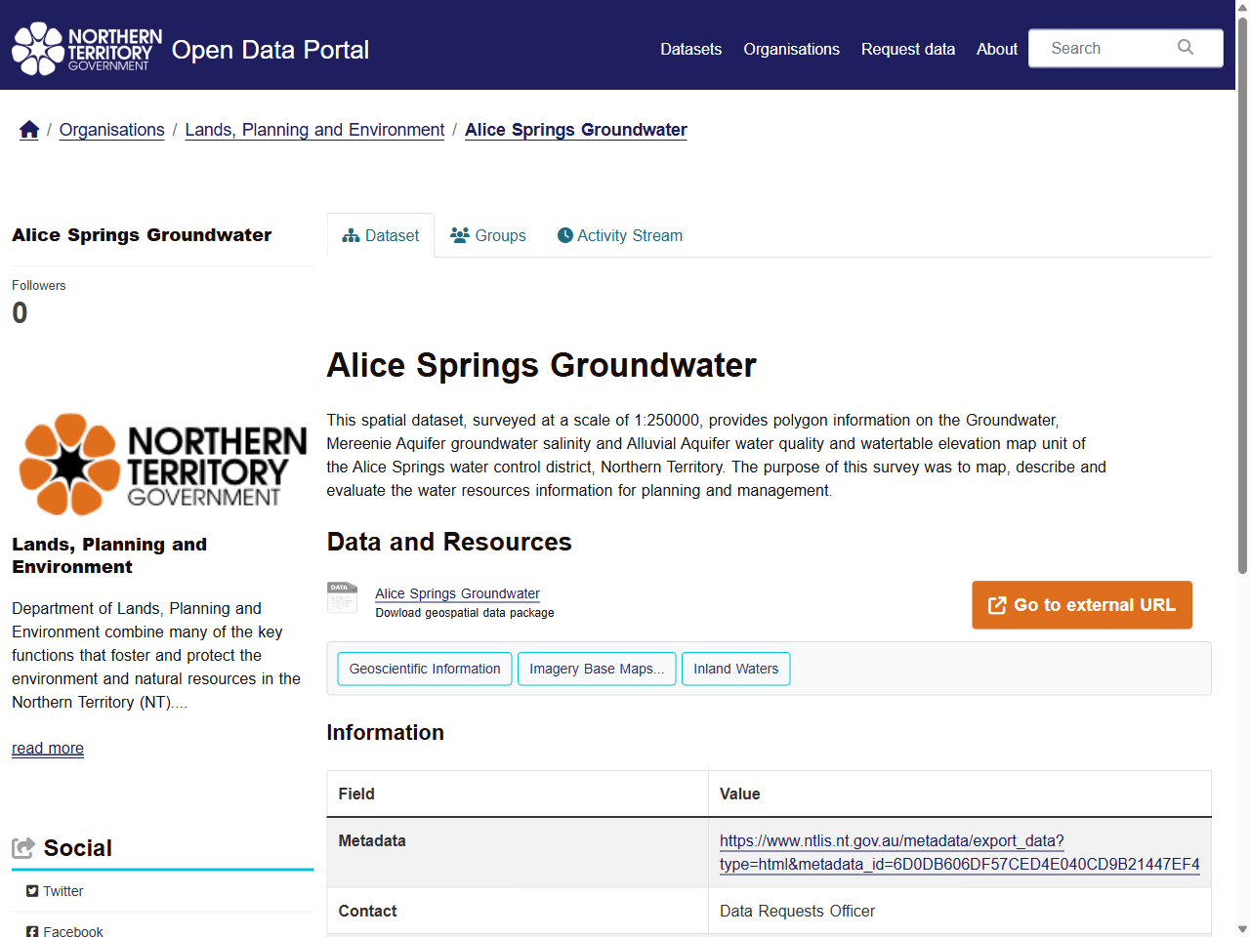Select Organisations in the navigation bar
This screenshot has height=937, width=1250.
(x=791, y=49)
